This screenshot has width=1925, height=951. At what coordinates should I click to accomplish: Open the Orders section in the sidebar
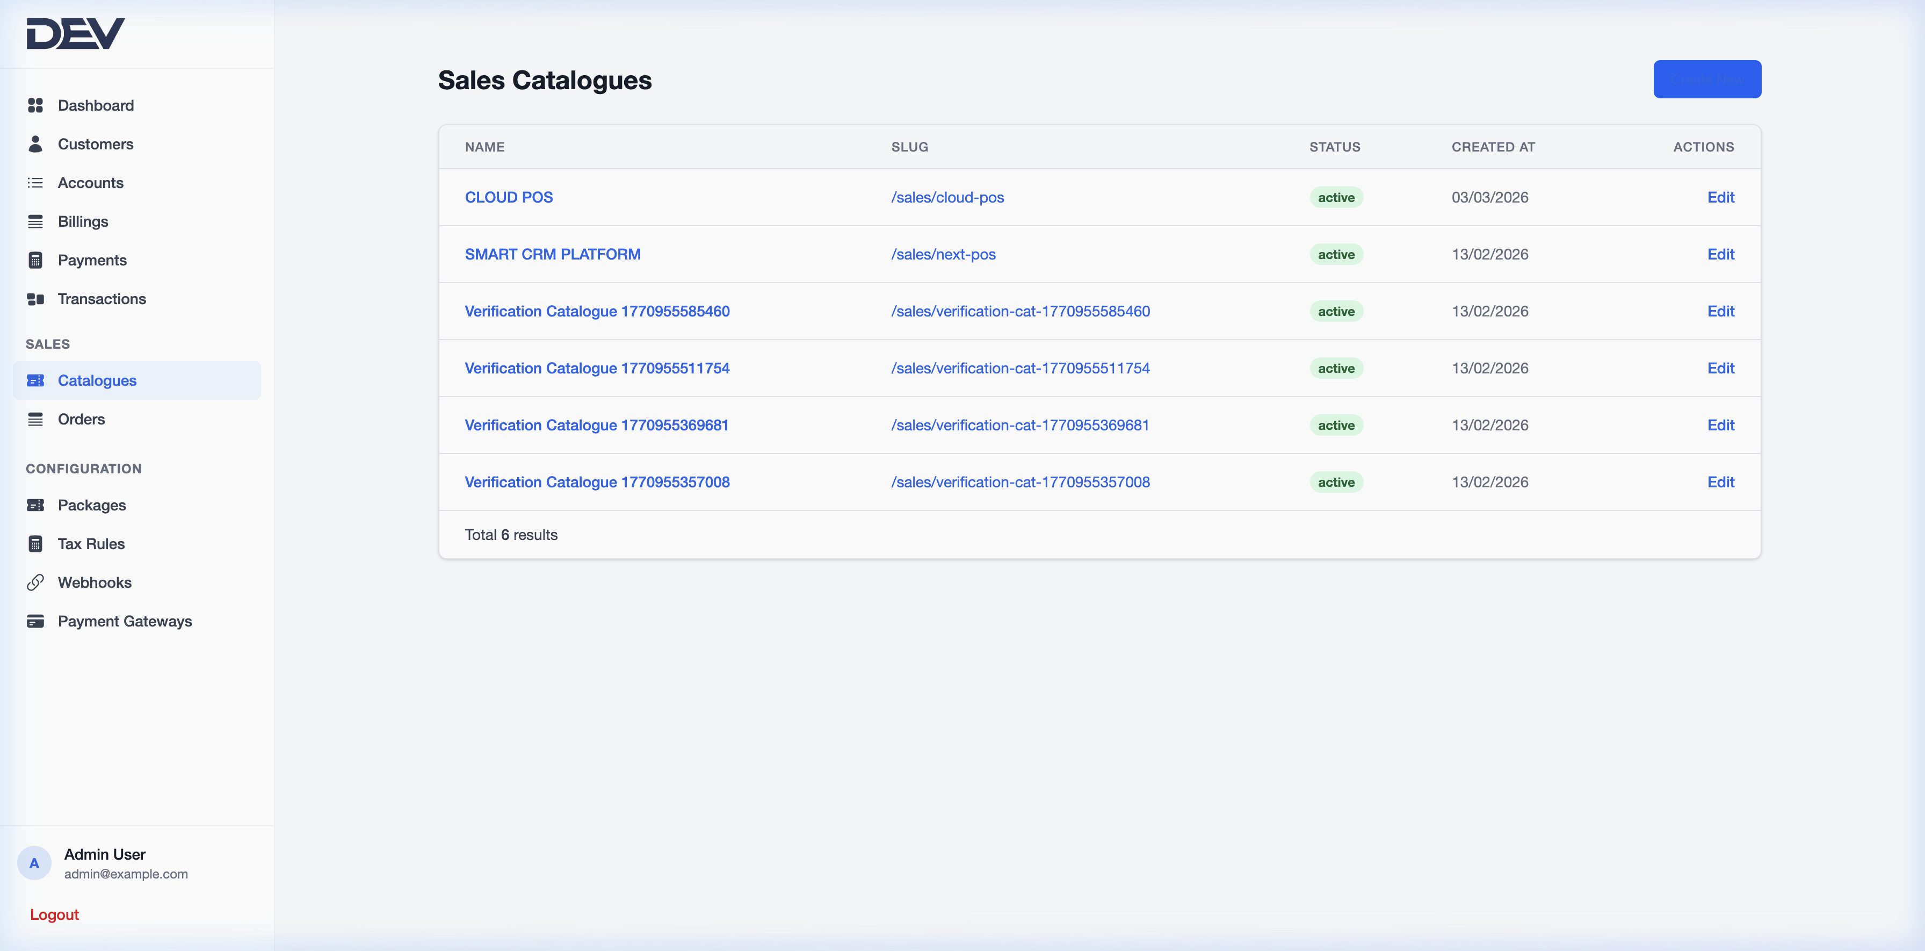coord(82,419)
